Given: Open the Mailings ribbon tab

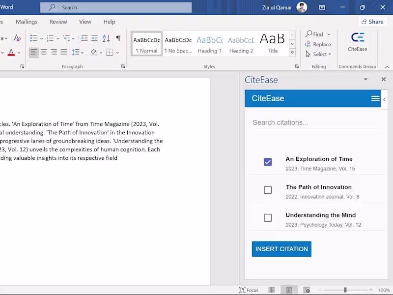Looking at the screenshot, I should tap(27, 22).
